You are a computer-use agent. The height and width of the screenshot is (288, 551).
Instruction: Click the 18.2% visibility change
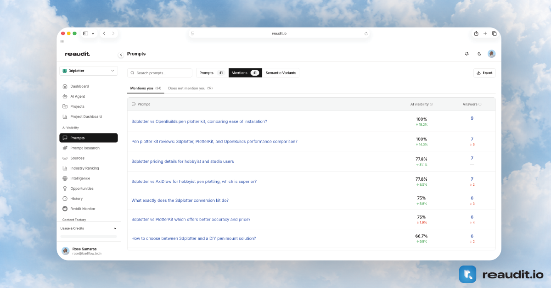422,124
